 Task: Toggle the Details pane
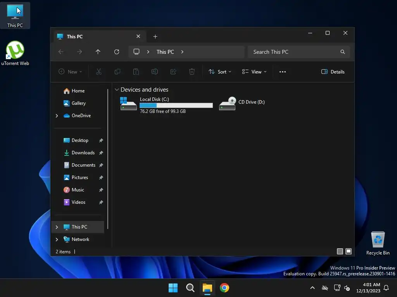[x=333, y=72]
